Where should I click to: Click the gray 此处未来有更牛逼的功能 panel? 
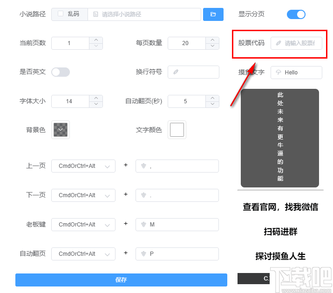(x=280, y=138)
